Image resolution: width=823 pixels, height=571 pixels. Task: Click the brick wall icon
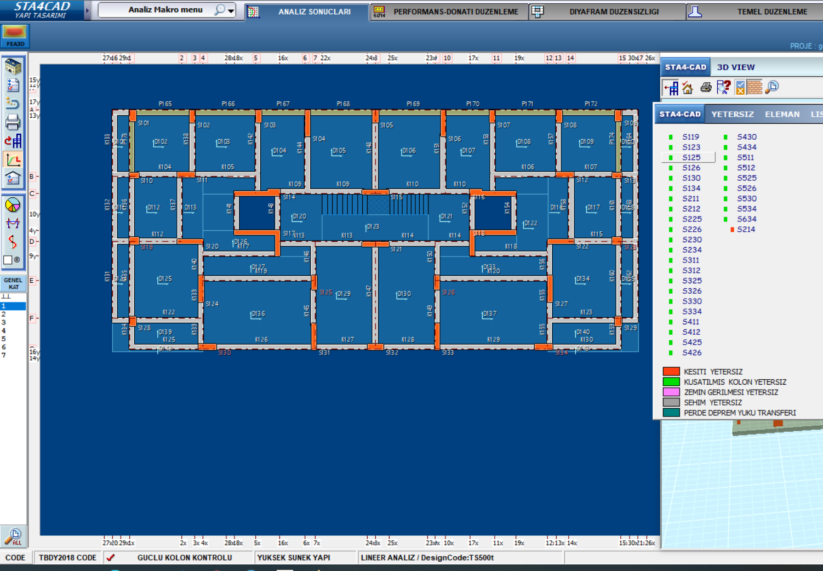pos(755,87)
